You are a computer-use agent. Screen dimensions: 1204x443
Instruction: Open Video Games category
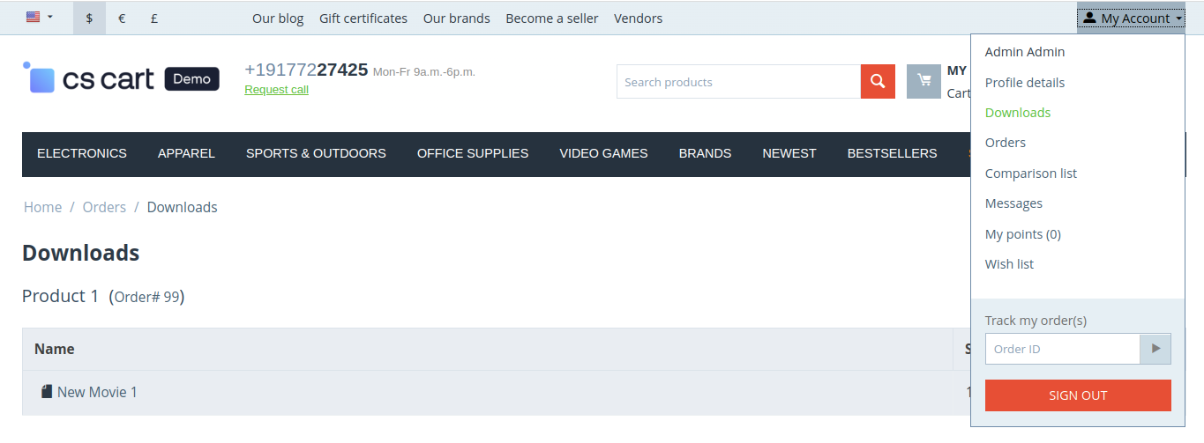603,154
